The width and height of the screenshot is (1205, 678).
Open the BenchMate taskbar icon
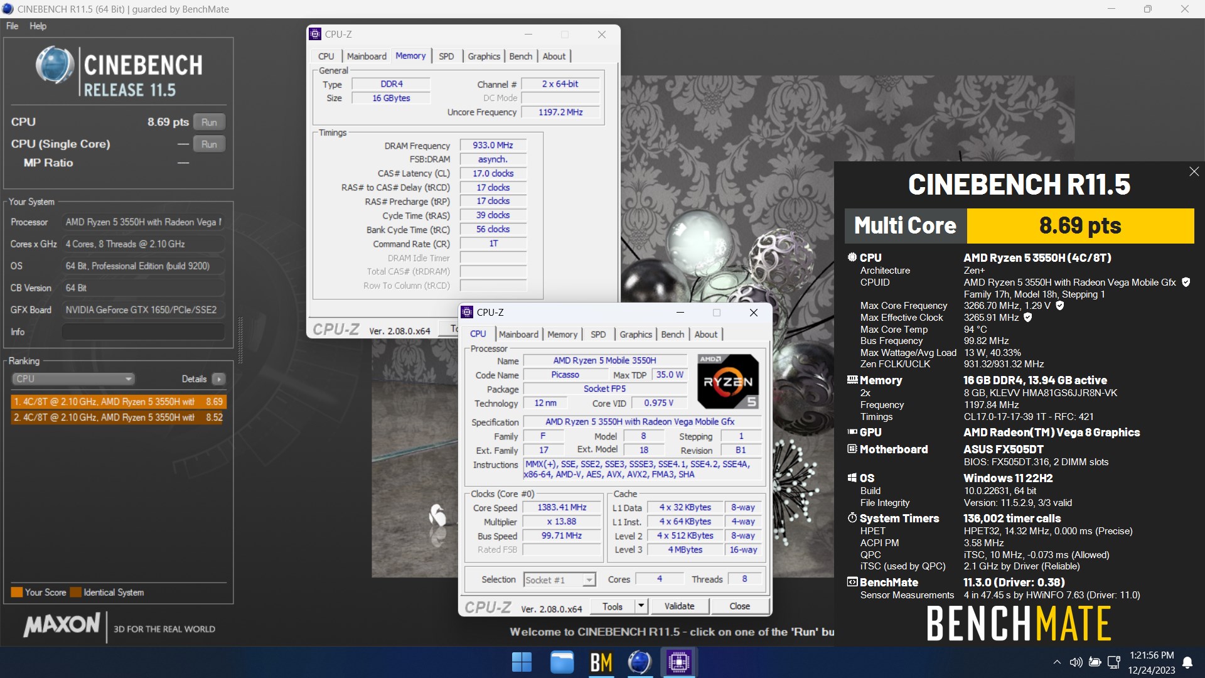coord(601,662)
